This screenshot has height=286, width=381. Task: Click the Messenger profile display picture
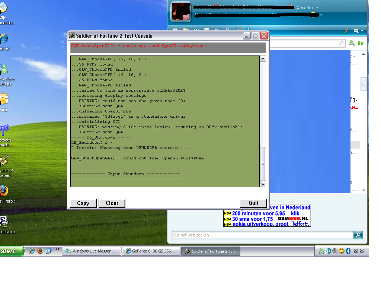[x=181, y=12]
